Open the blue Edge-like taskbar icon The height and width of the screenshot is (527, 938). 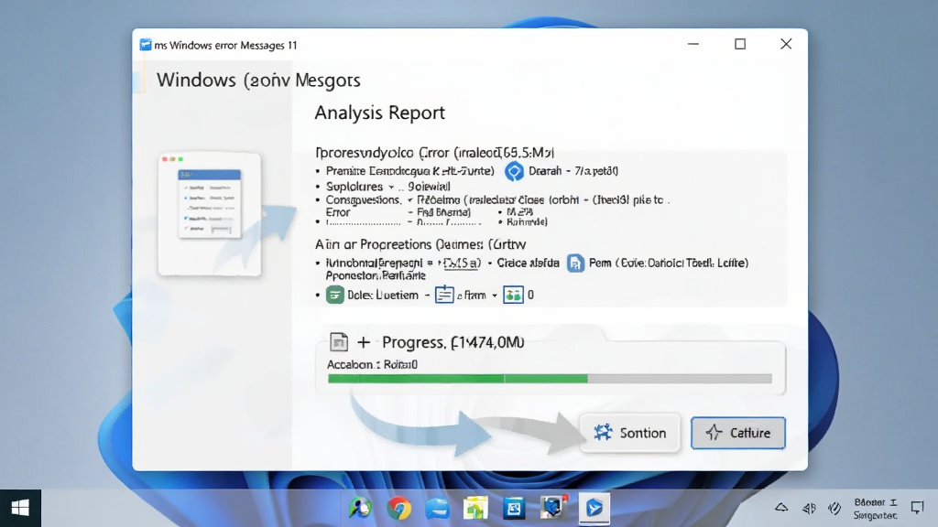click(437, 508)
